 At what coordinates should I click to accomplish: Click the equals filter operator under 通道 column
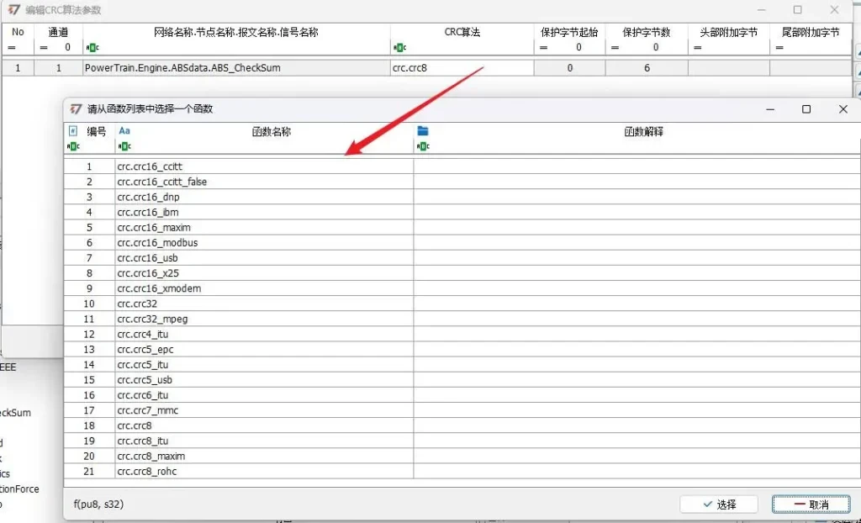point(45,48)
